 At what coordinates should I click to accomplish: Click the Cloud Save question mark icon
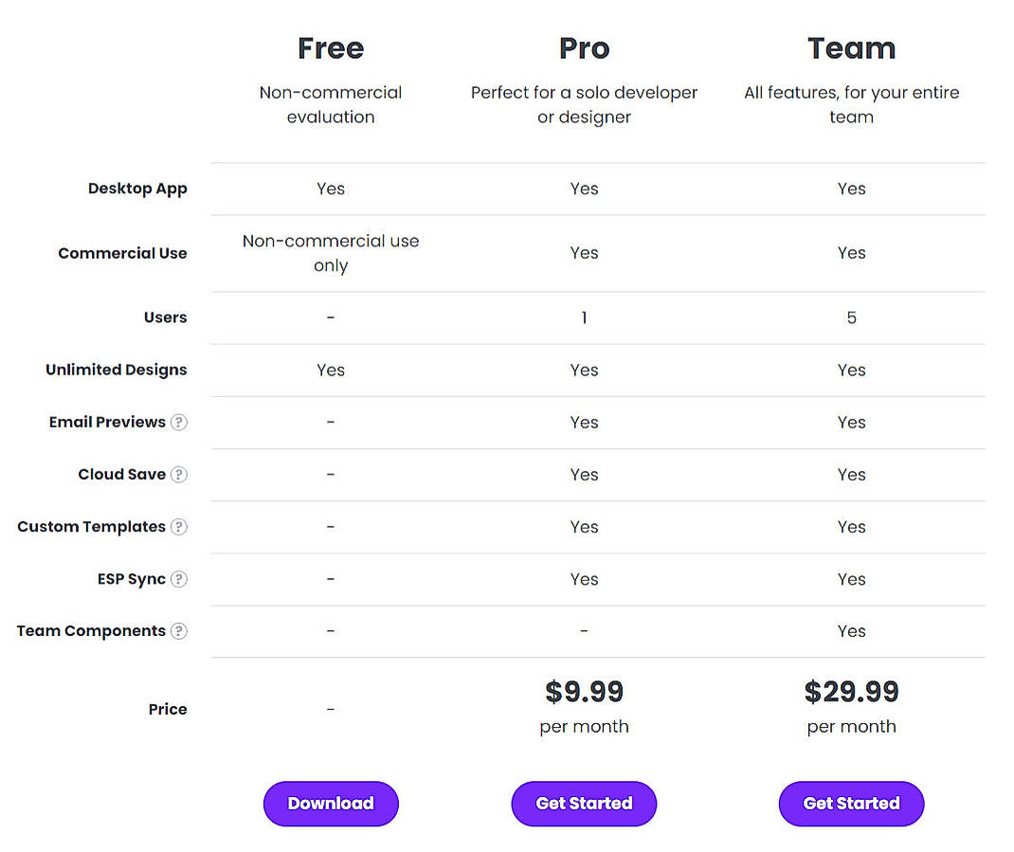tap(179, 474)
